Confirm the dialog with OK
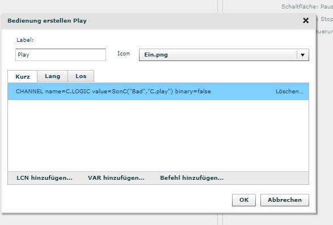333x225 pixels. [244, 200]
